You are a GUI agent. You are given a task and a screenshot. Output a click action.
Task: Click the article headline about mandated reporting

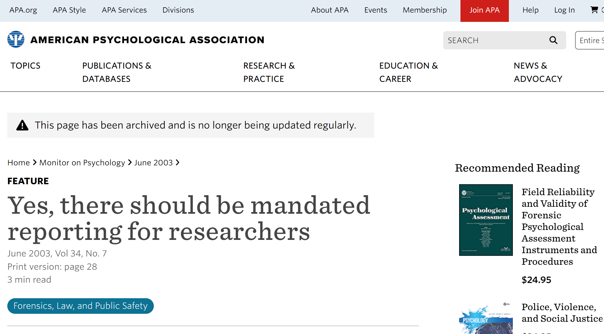click(189, 218)
